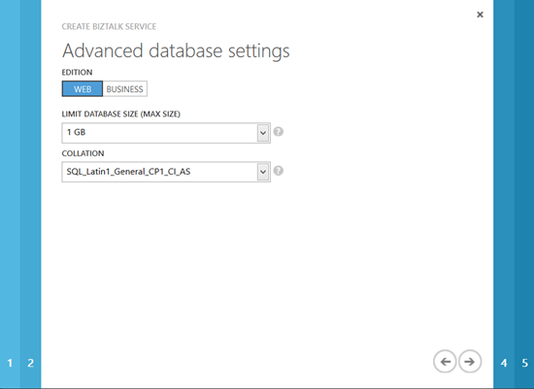534x389 pixels.
Task: Go back with the left arrow button
Action: pos(445,362)
